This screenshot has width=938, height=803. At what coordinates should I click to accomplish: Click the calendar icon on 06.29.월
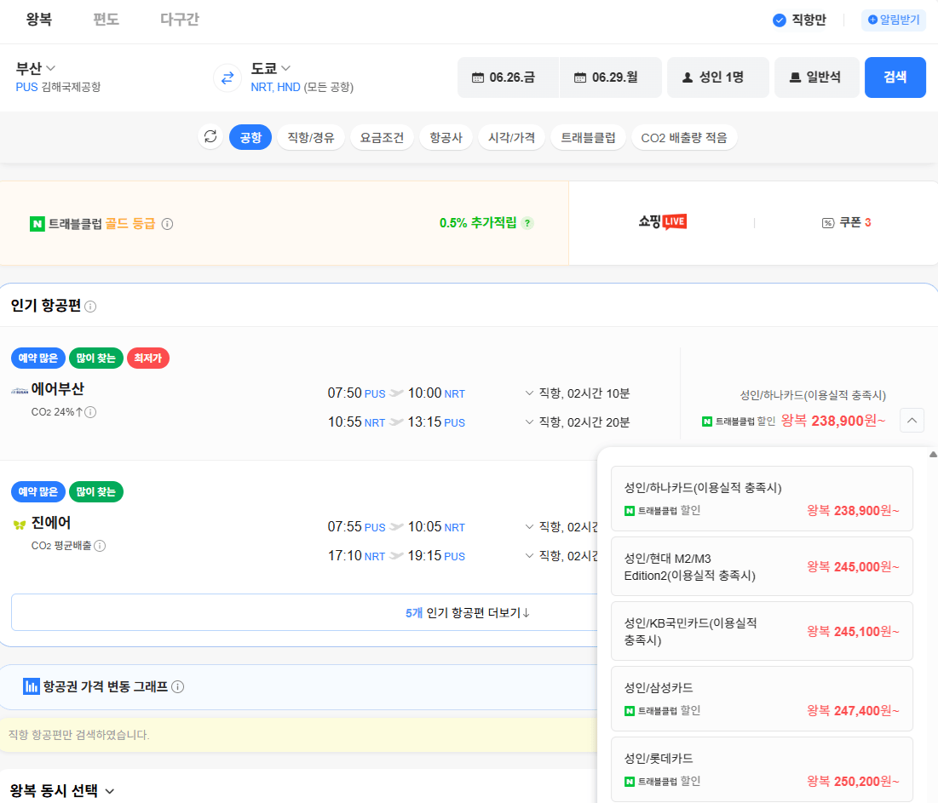580,77
